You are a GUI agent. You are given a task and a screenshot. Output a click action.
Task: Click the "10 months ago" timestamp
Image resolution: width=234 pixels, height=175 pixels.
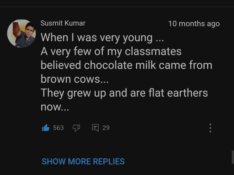pyautogui.click(x=194, y=24)
